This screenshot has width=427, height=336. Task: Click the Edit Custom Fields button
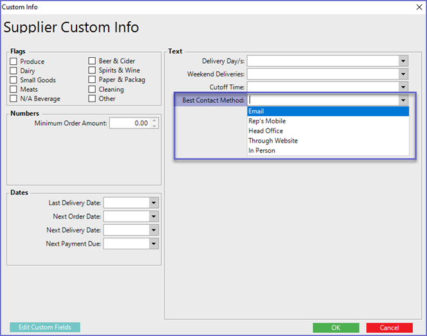[45, 327]
